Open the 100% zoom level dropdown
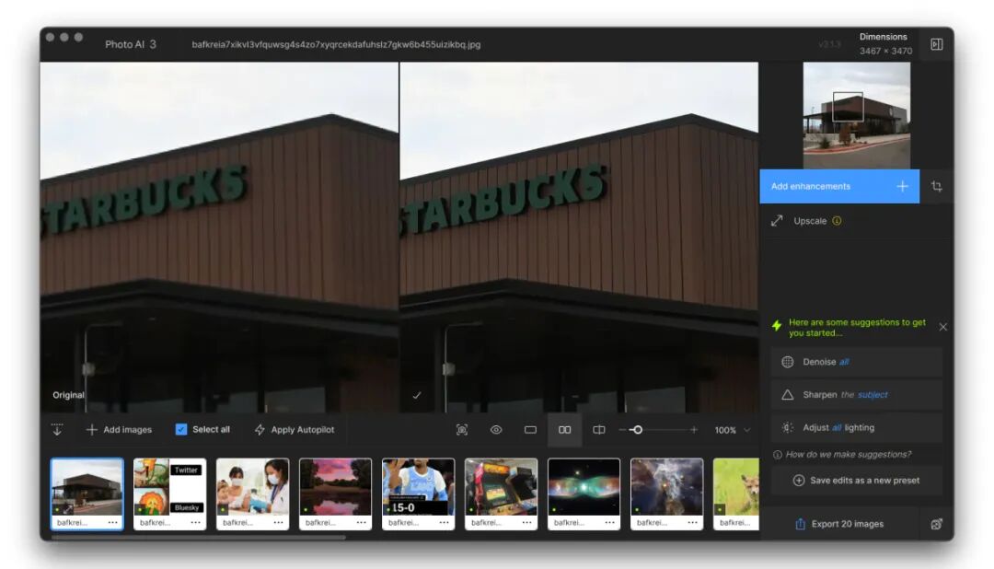This screenshot has height=569, width=994. tap(733, 430)
